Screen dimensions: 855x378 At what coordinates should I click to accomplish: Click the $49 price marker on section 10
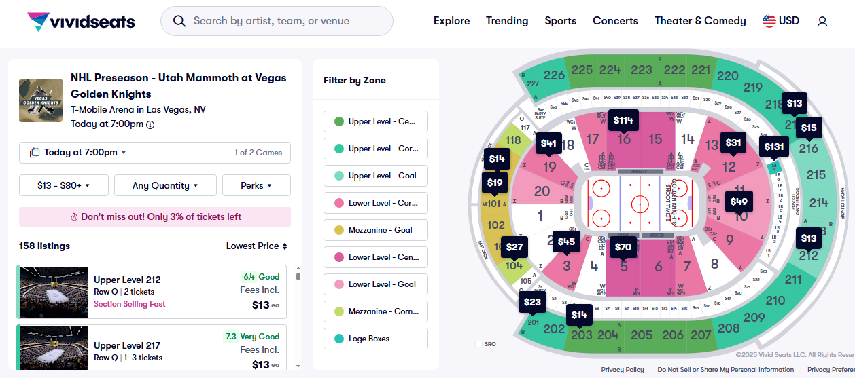click(x=739, y=201)
